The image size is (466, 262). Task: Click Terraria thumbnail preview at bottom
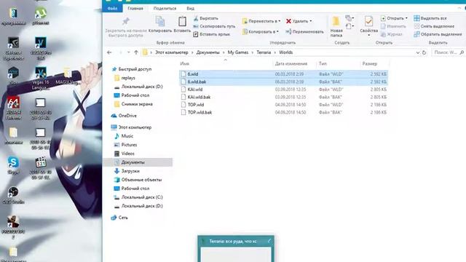coord(236,250)
